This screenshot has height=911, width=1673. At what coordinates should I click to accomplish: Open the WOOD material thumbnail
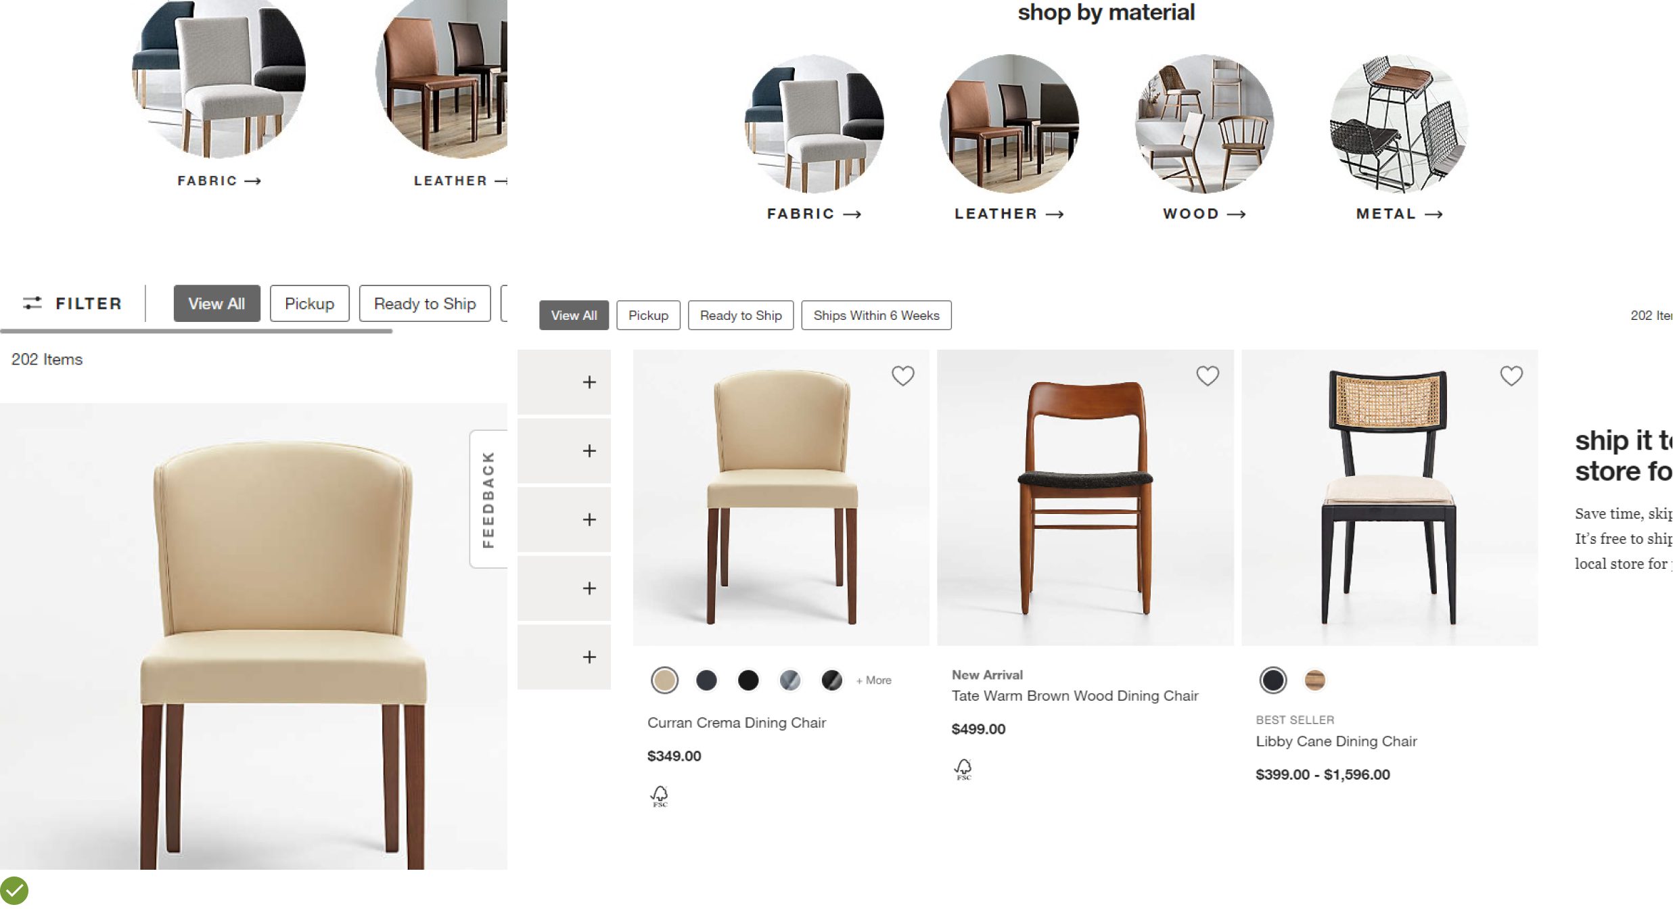tap(1204, 124)
